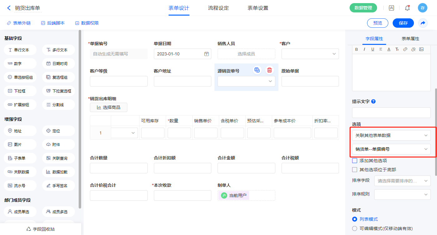
Task: Switch to the 流程设定 tab
Action: tap(218, 8)
